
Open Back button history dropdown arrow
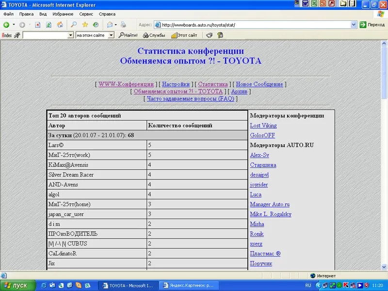click(14, 25)
